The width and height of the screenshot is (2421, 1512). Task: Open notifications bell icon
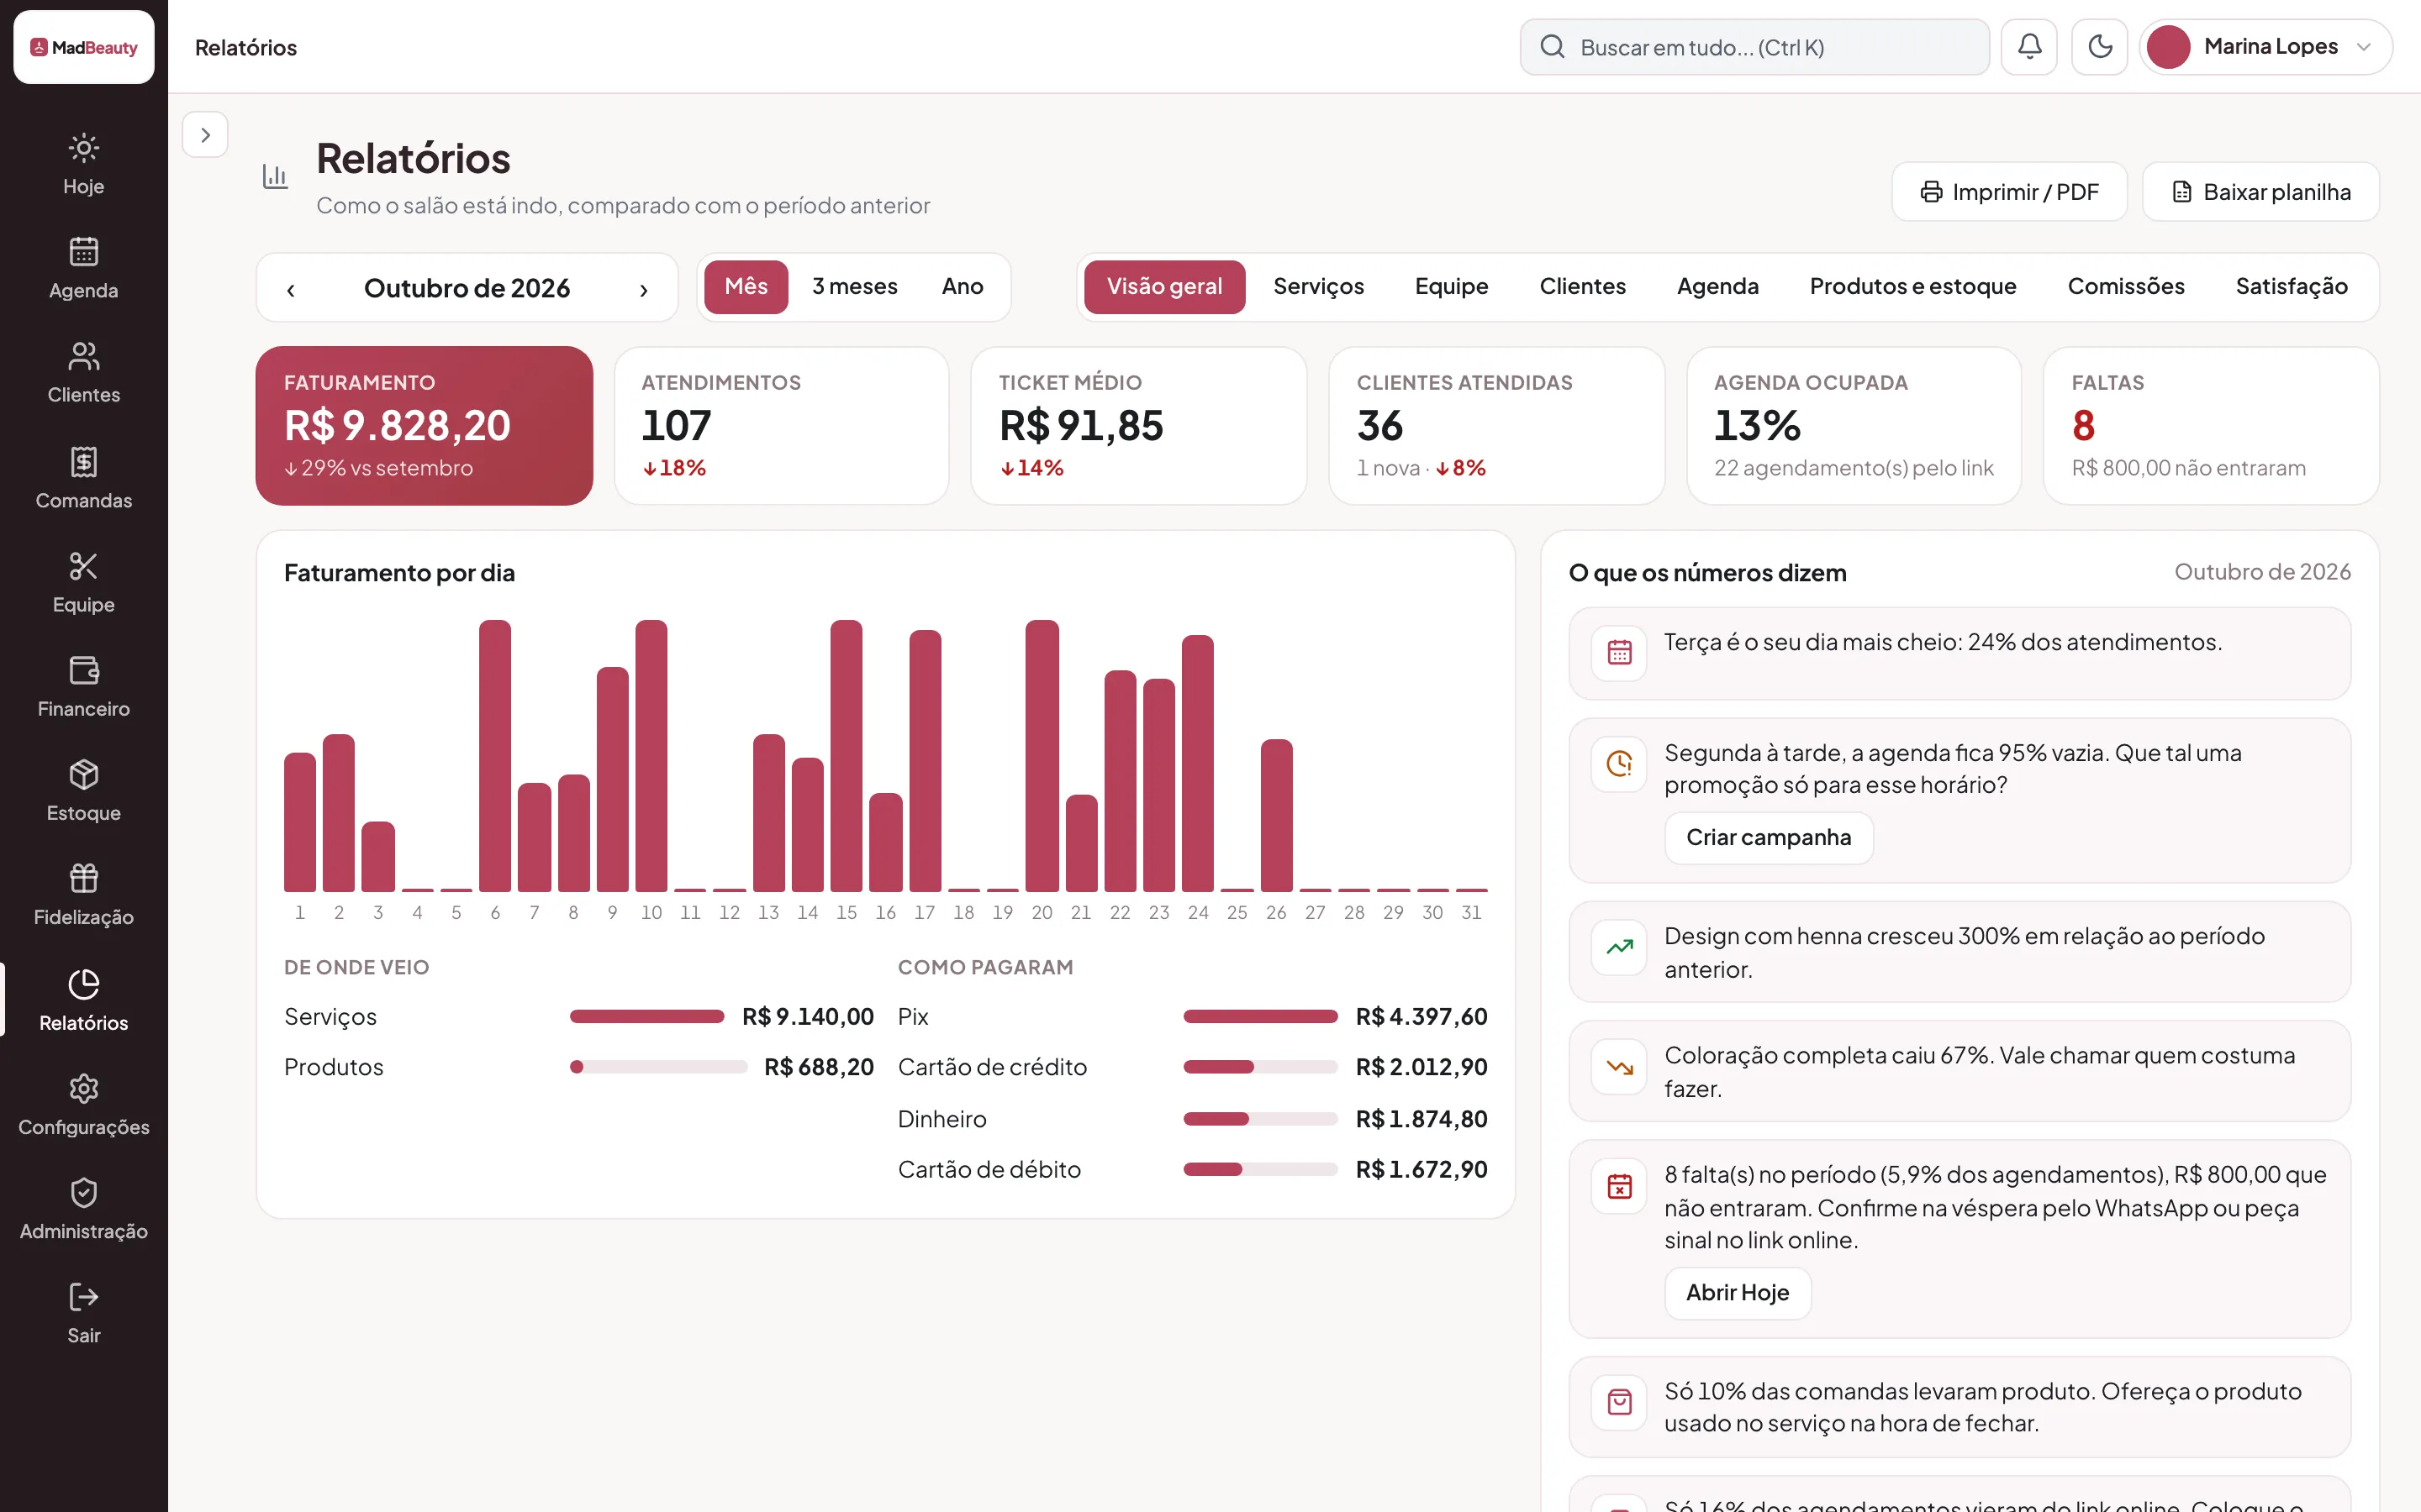tap(2028, 47)
